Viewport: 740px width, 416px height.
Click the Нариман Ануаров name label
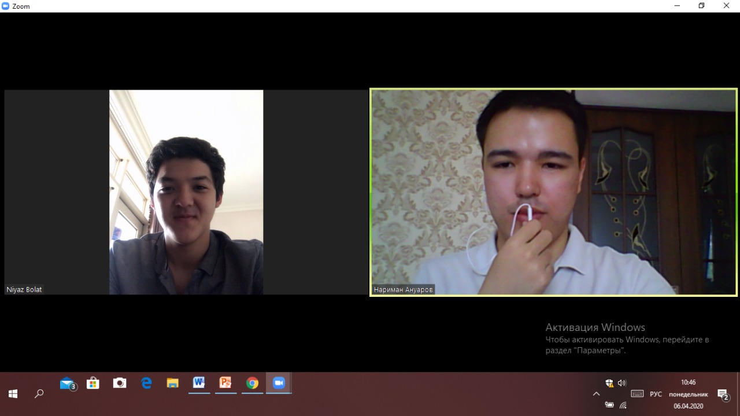(404, 289)
